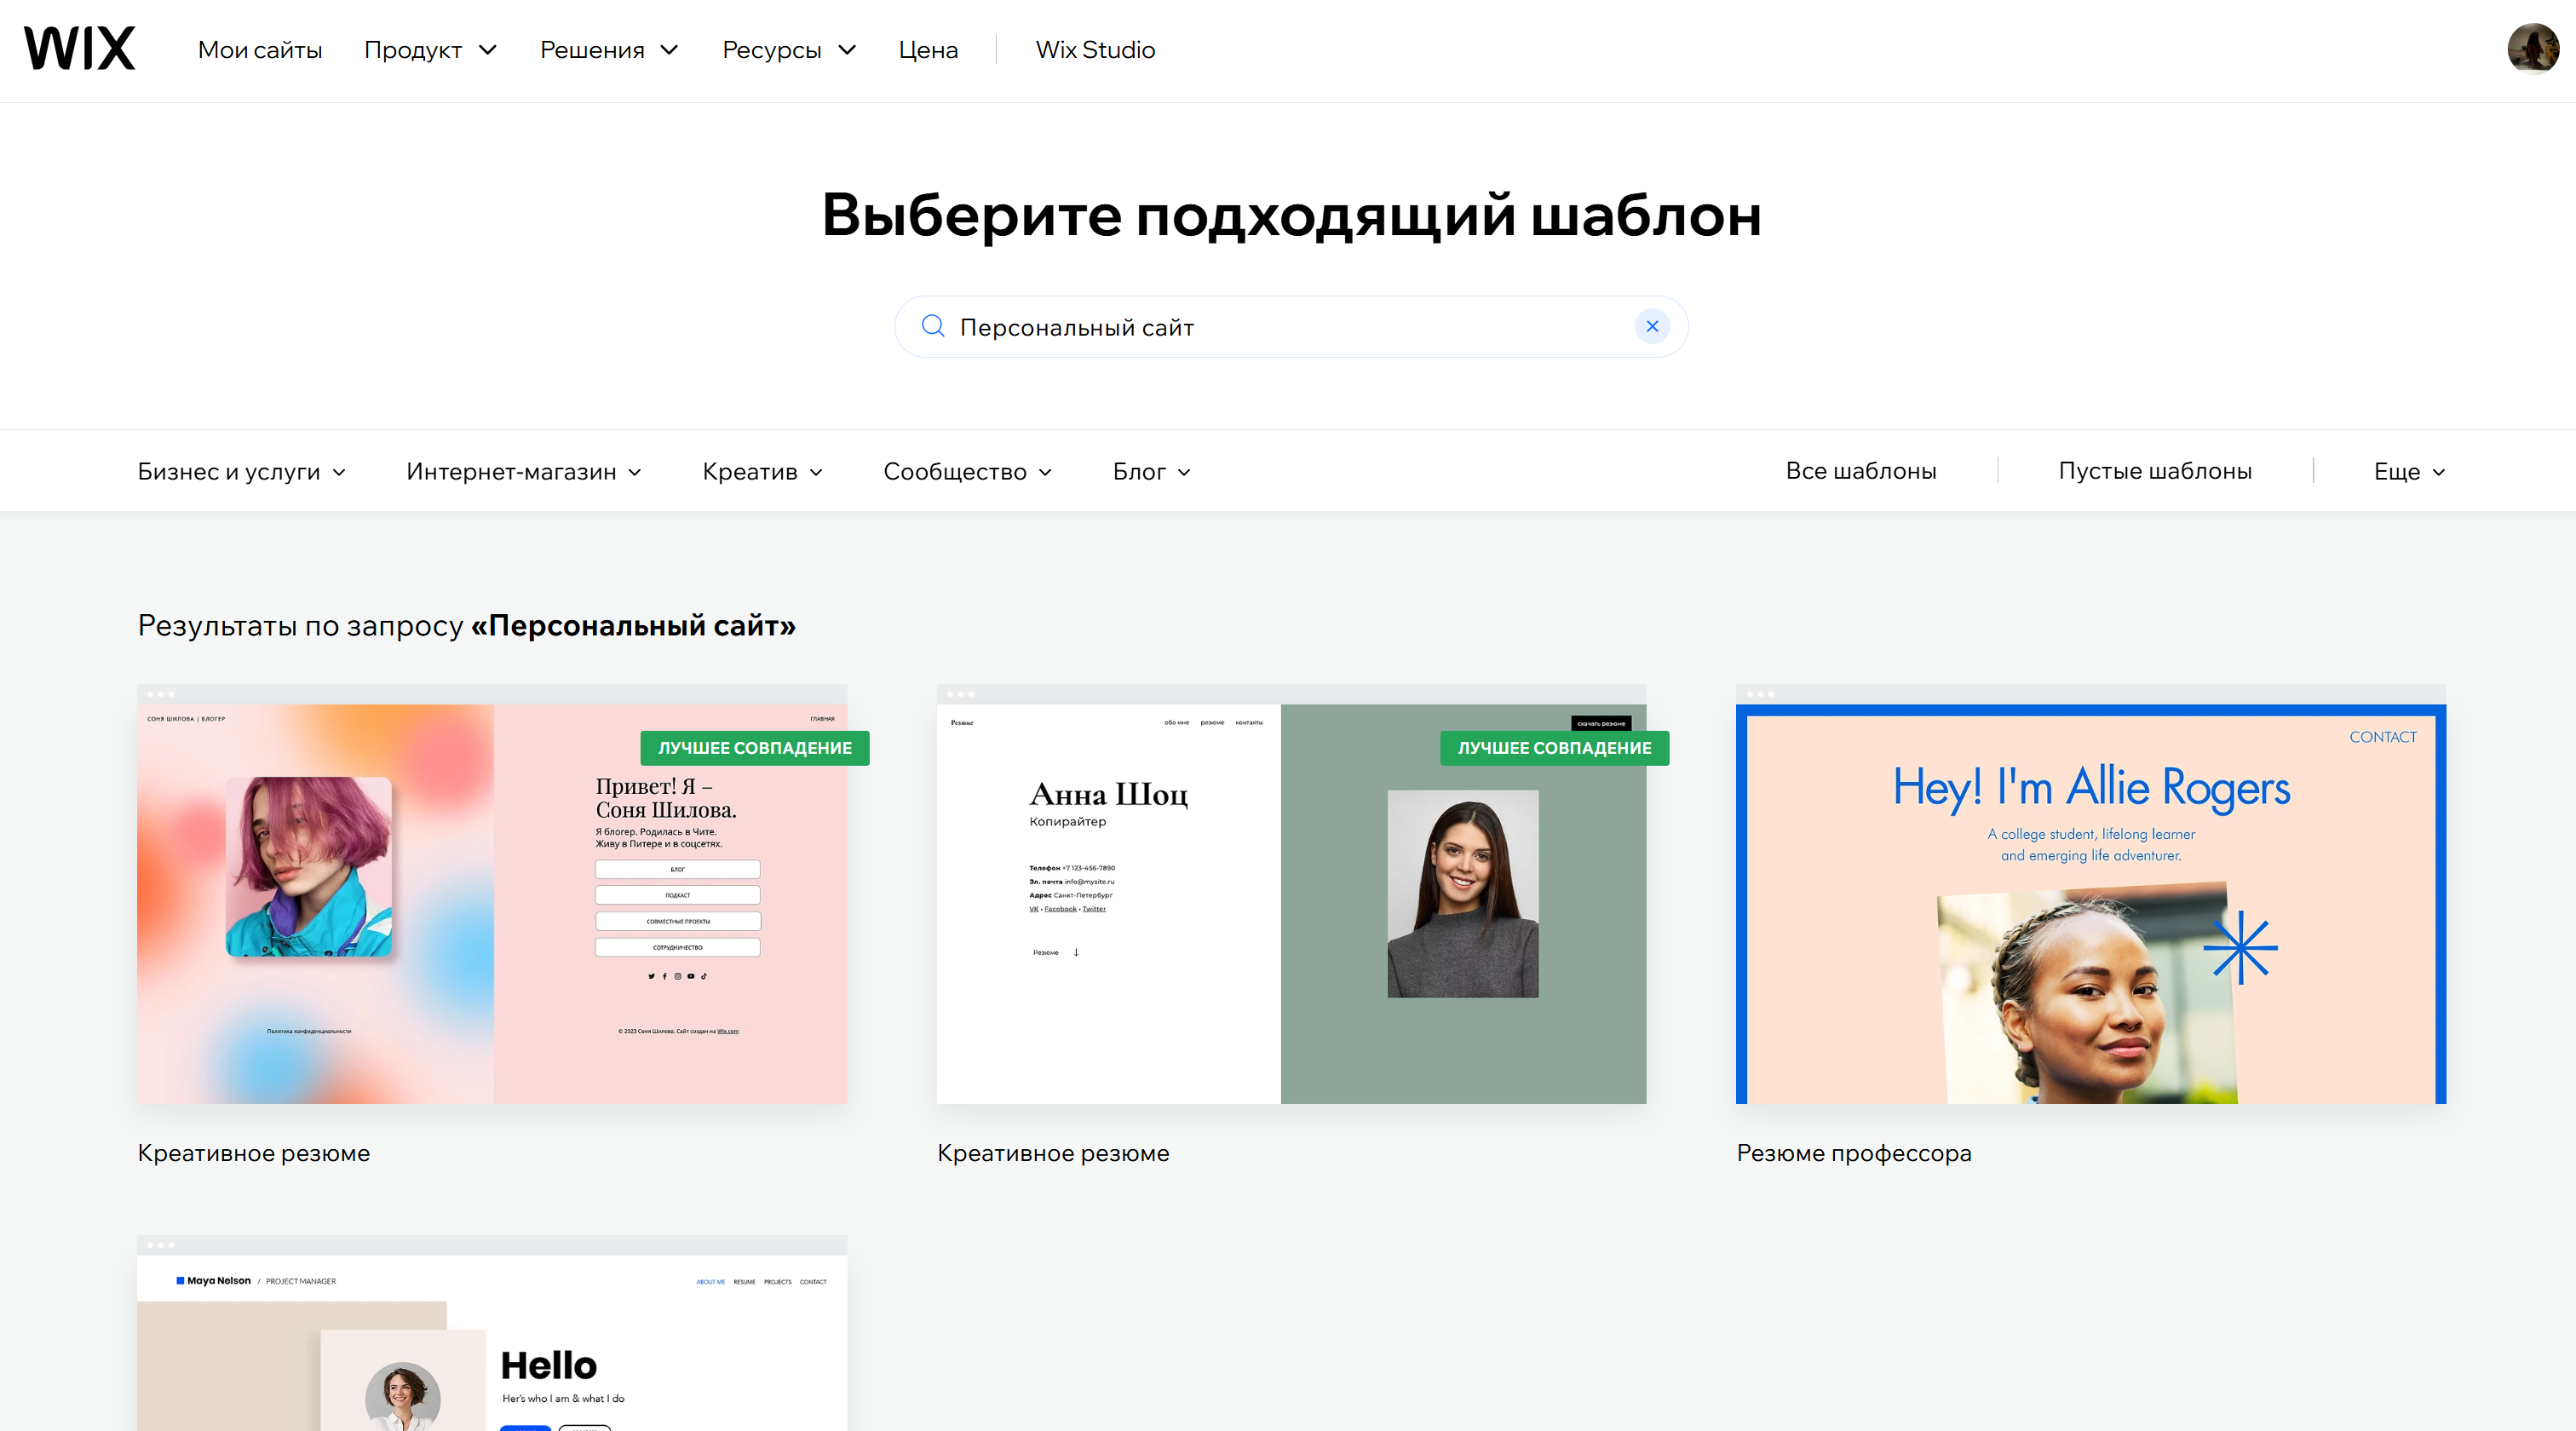
Task: Open the Соня Шилова template thumbnail
Action: [492, 894]
